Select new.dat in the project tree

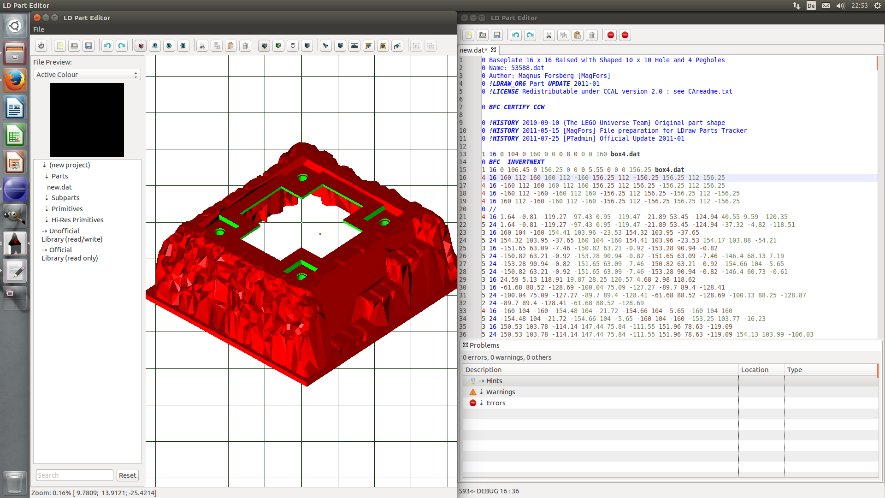pyautogui.click(x=59, y=187)
